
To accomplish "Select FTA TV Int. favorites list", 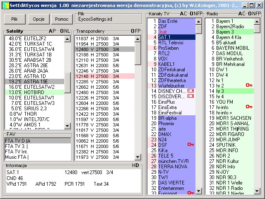I will coord(17,151).
